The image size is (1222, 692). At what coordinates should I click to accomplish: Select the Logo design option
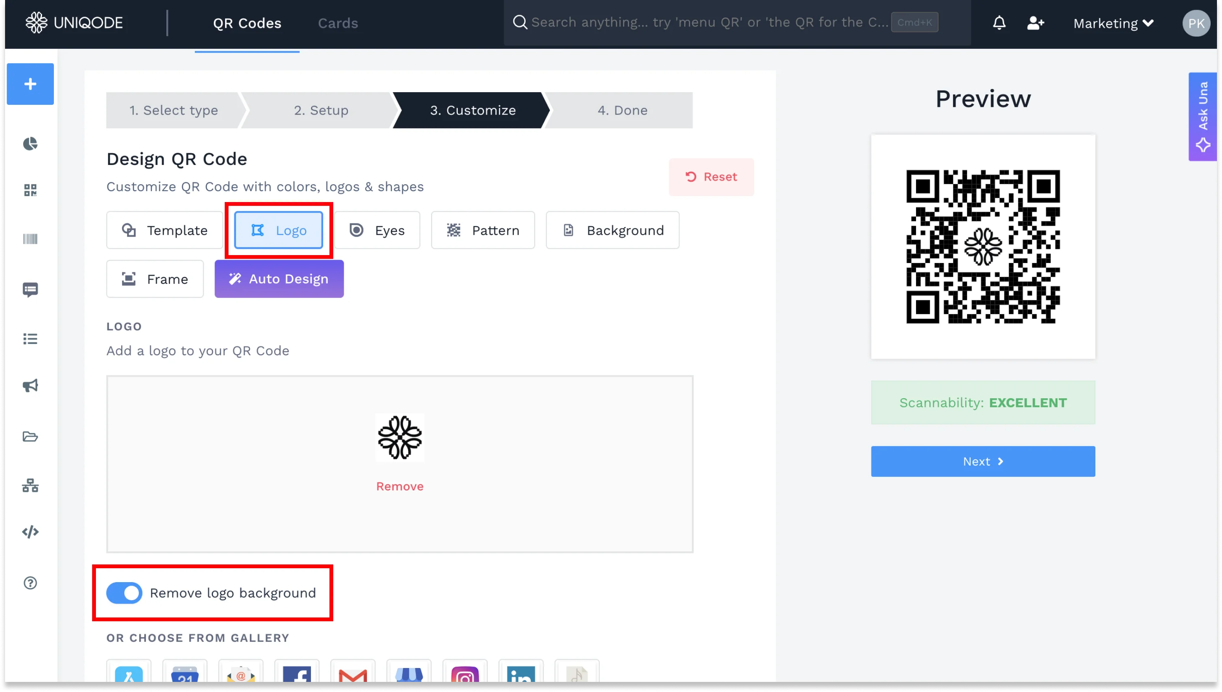tap(279, 231)
